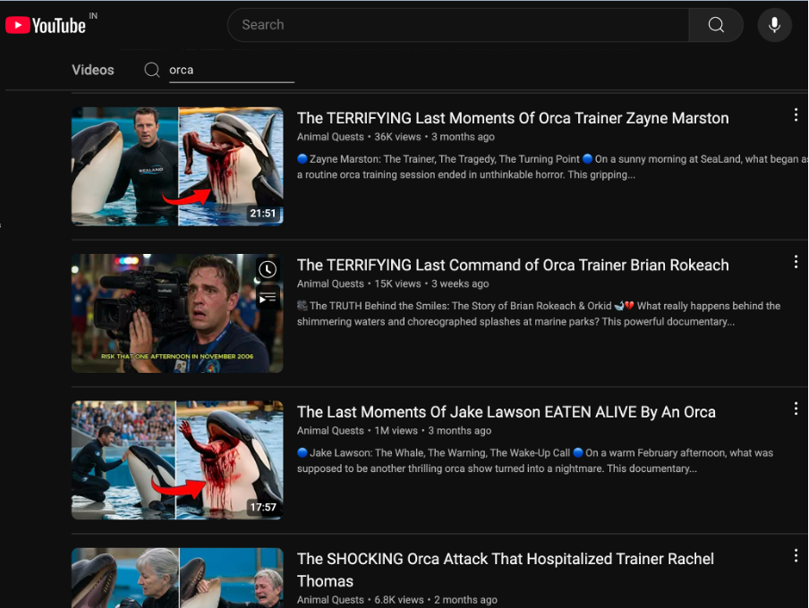809x608 pixels.
Task: Open title Last Command of Orca Trainer Brian Rokeach
Action: click(513, 265)
